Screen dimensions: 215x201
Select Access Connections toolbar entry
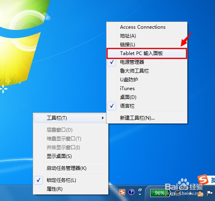[147, 27]
